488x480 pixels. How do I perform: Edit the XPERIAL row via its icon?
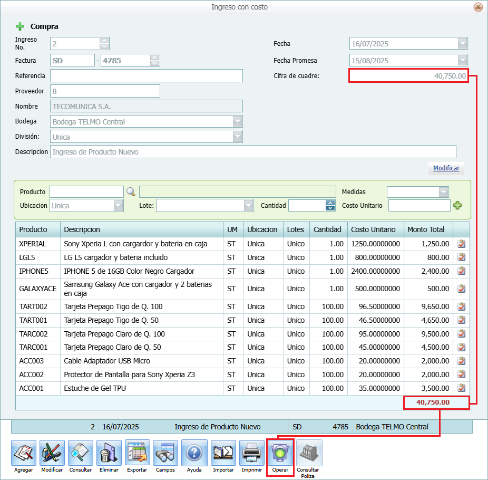[461, 244]
